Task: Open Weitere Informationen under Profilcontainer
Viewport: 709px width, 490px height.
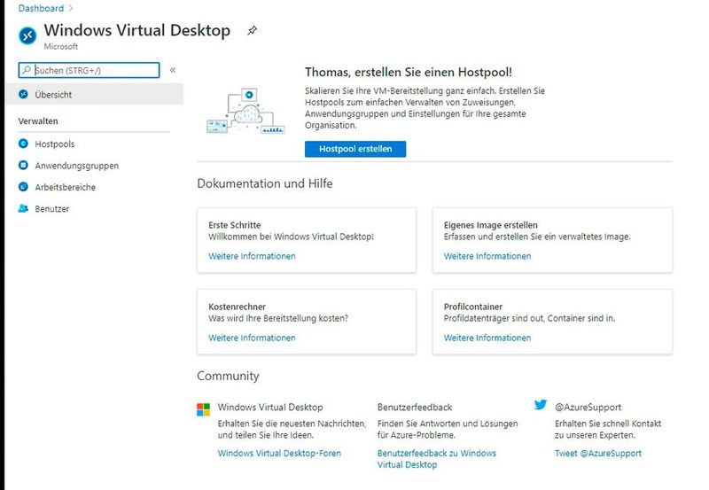Action: pyautogui.click(x=487, y=338)
